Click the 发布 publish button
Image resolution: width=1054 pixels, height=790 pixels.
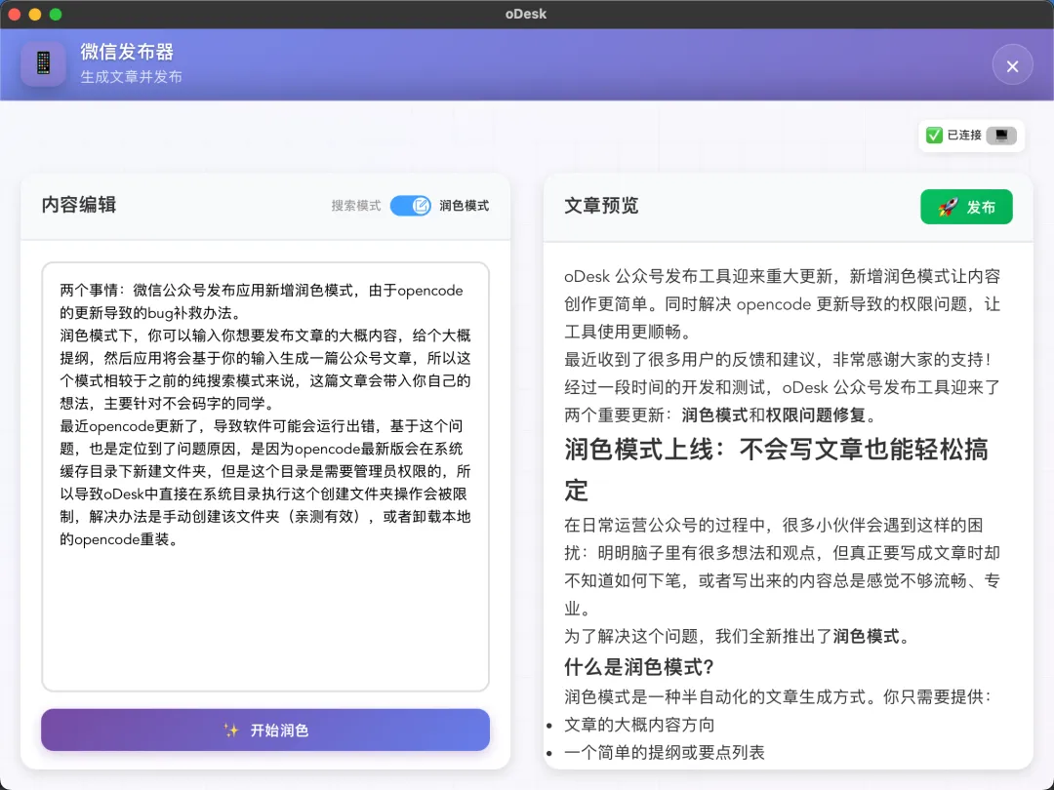point(966,207)
